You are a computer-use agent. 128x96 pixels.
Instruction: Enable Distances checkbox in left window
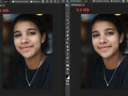point(31,1)
